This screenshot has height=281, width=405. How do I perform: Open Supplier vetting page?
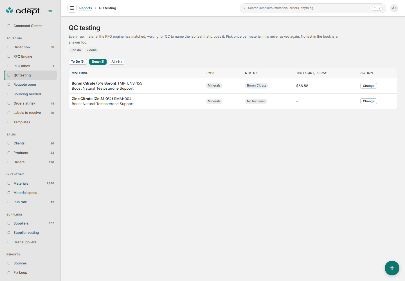30,233
